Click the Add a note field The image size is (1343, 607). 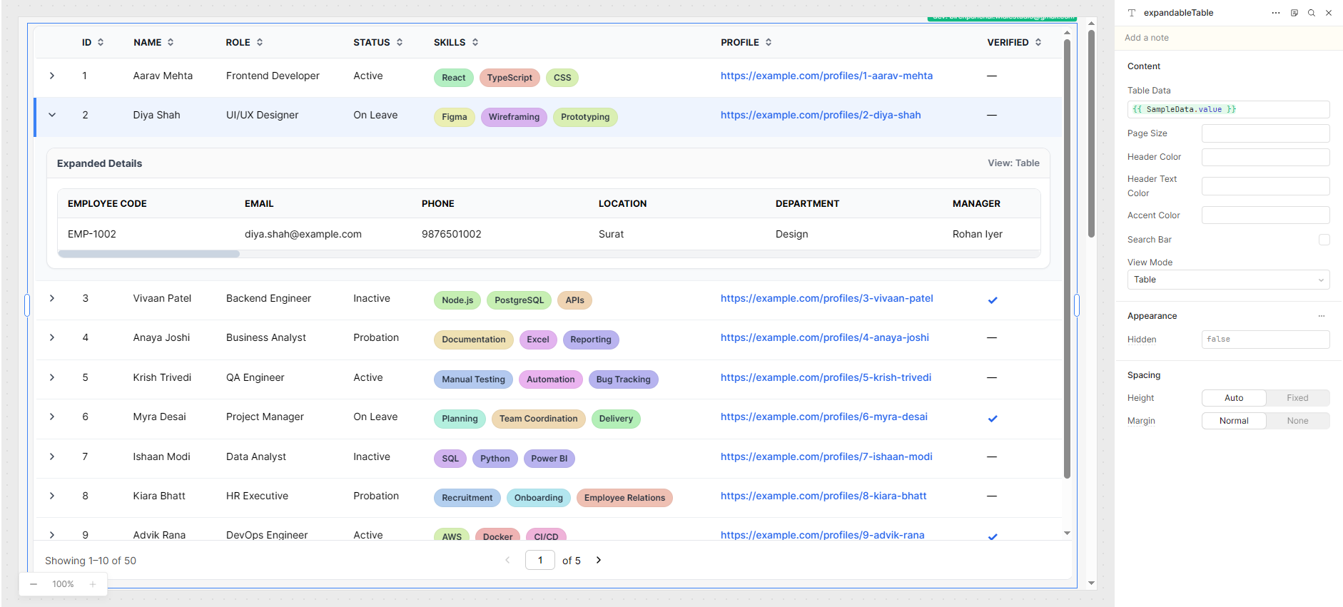(x=1228, y=38)
